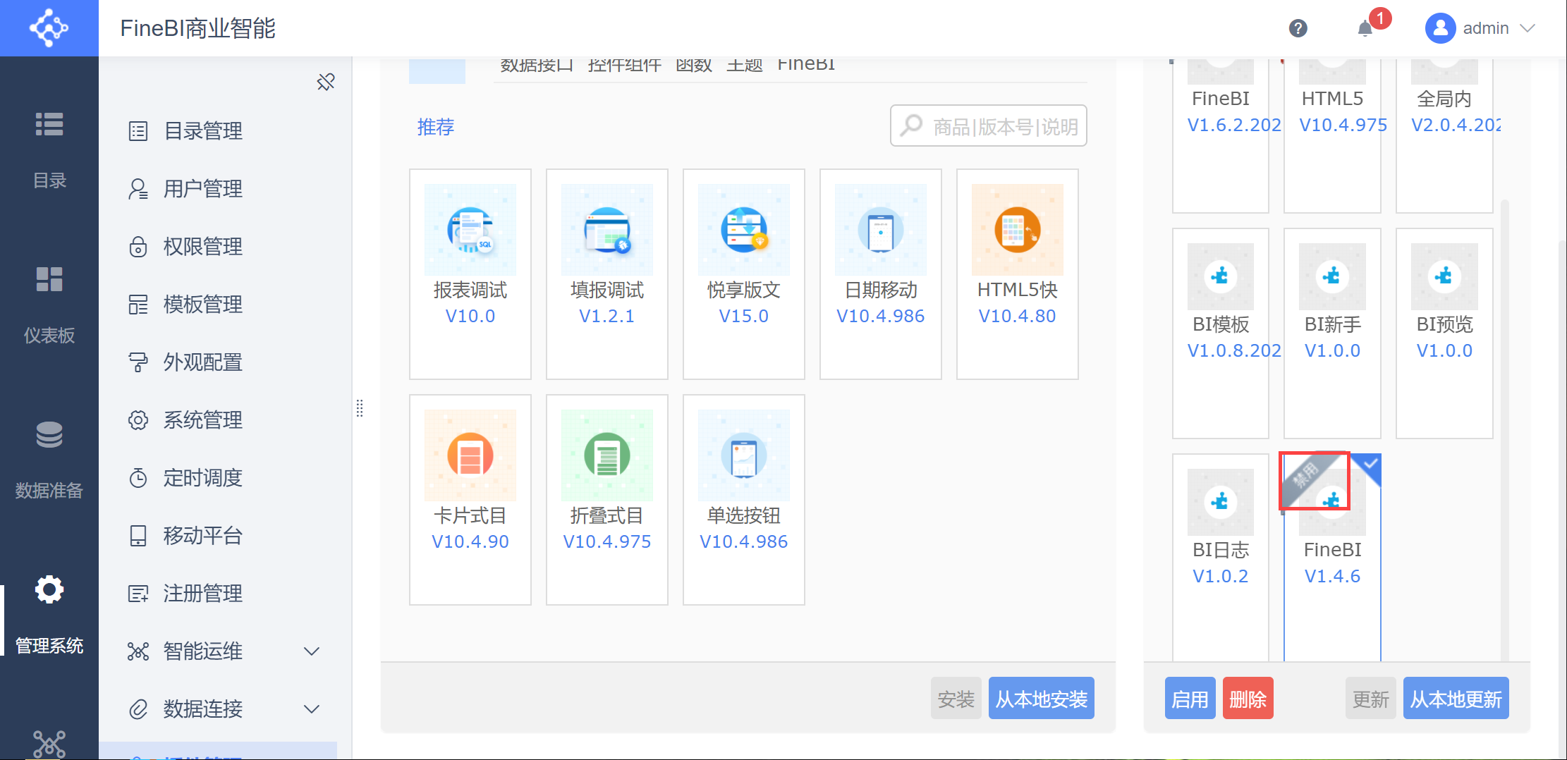Select installed plugin FineBI V1.6.2.202
This screenshot has height=760, width=1567.
[1221, 134]
